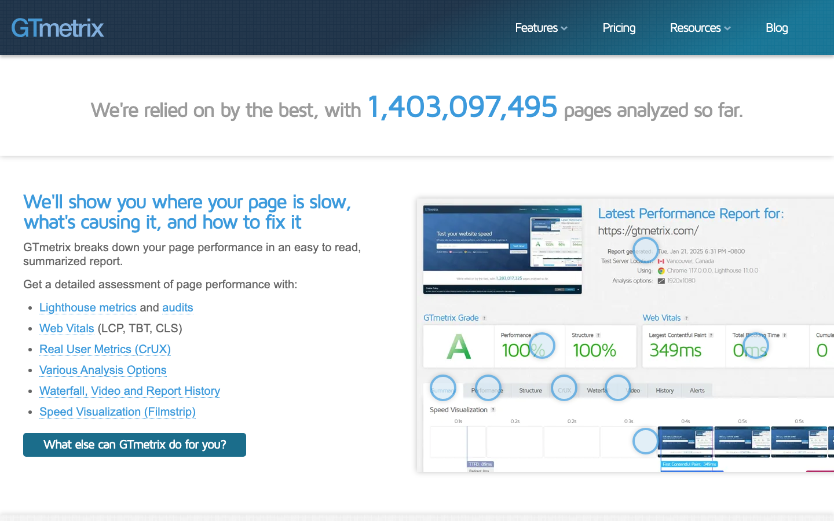Click the site screenshot thumbnail in the report

coord(502,250)
